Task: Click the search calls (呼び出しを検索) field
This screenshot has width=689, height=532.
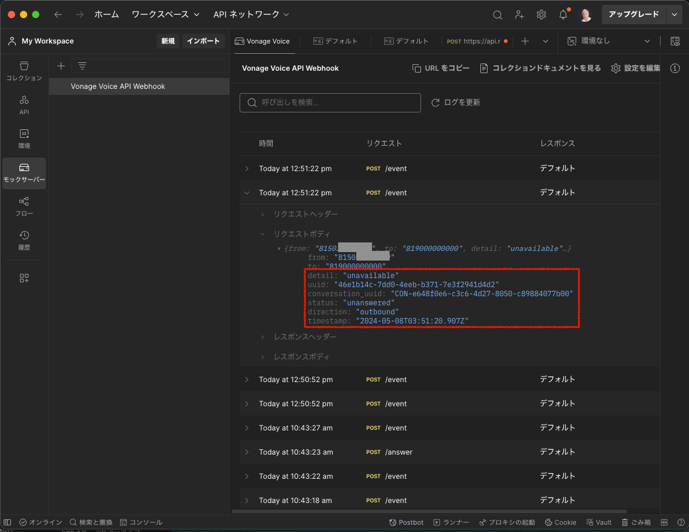Action: point(330,102)
